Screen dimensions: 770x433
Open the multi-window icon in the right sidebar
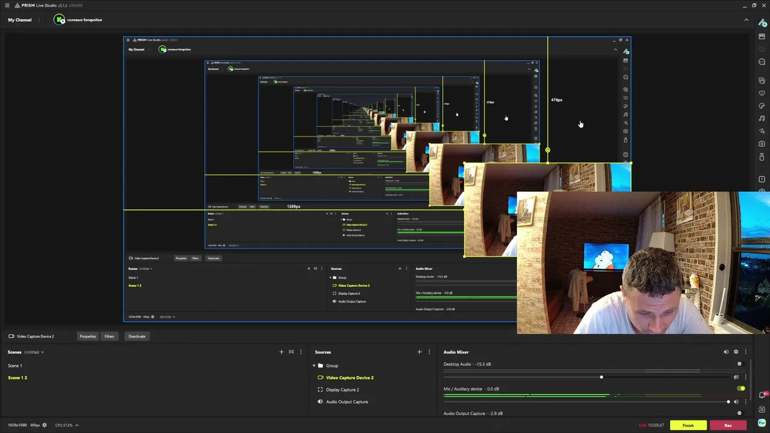point(762,81)
